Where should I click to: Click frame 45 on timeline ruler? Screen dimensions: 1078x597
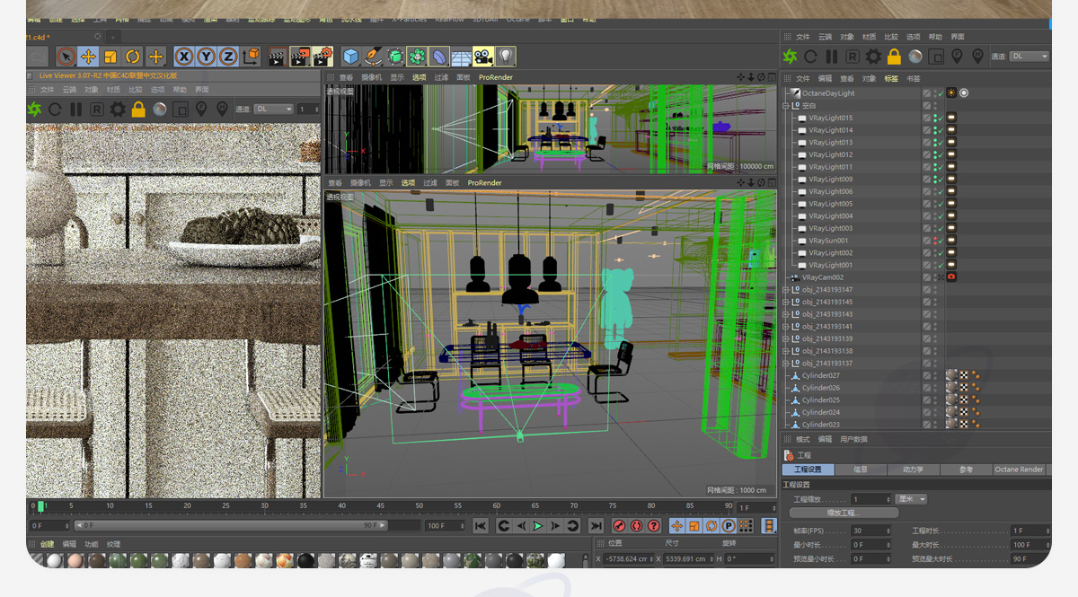381,505
